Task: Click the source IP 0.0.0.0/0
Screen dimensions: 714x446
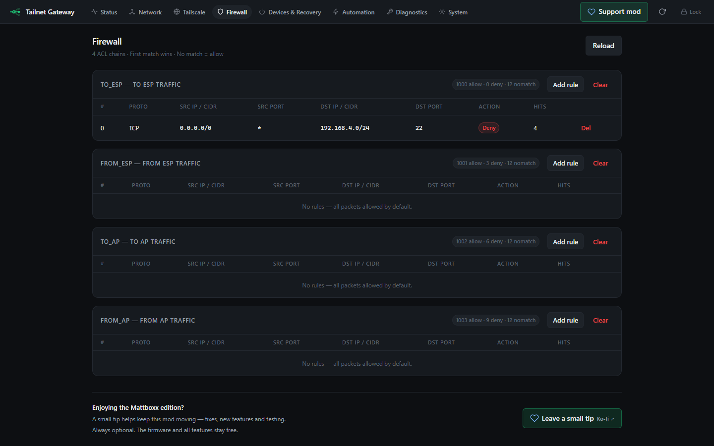Action: pos(195,128)
